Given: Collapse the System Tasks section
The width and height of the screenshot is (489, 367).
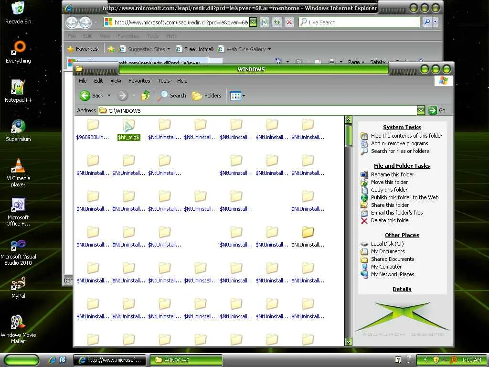Looking at the screenshot, I should click(402, 127).
